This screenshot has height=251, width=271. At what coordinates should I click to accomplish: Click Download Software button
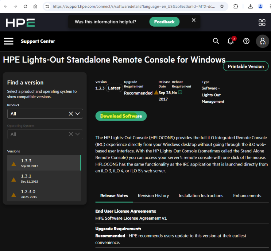[121, 116]
